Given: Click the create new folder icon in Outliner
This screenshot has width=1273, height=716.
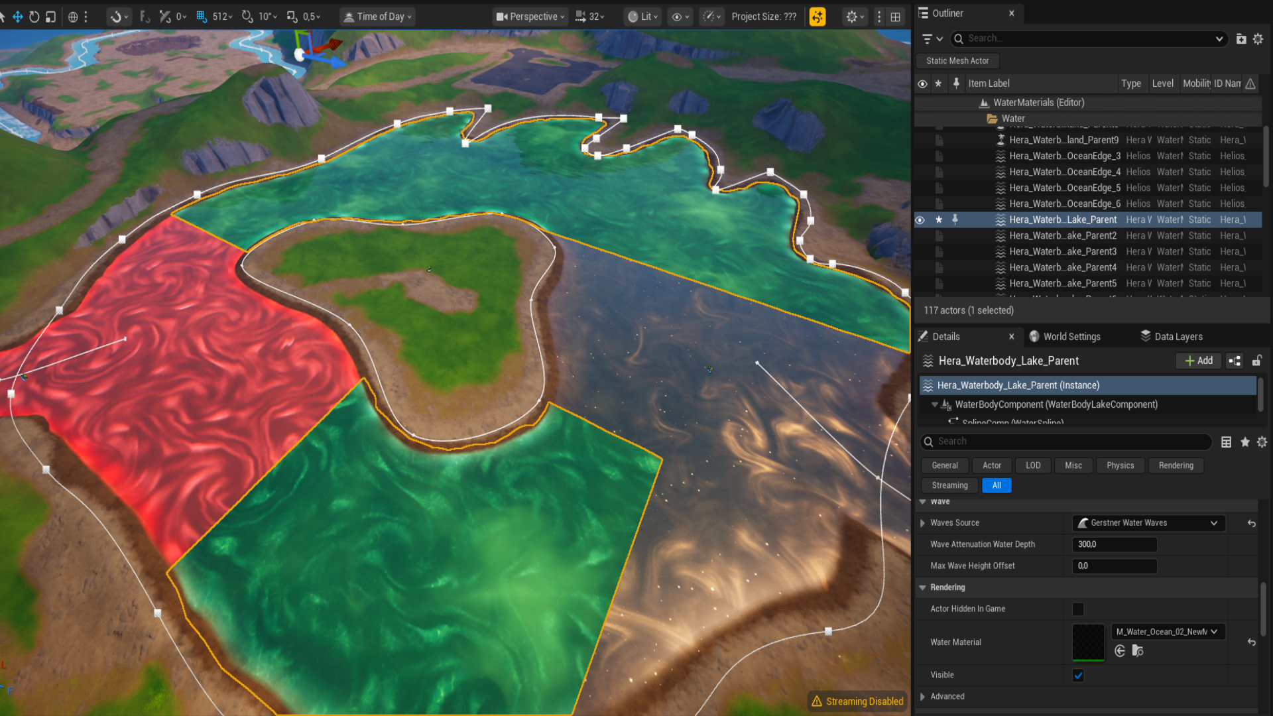Looking at the screenshot, I should click(x=1241, y=38).
